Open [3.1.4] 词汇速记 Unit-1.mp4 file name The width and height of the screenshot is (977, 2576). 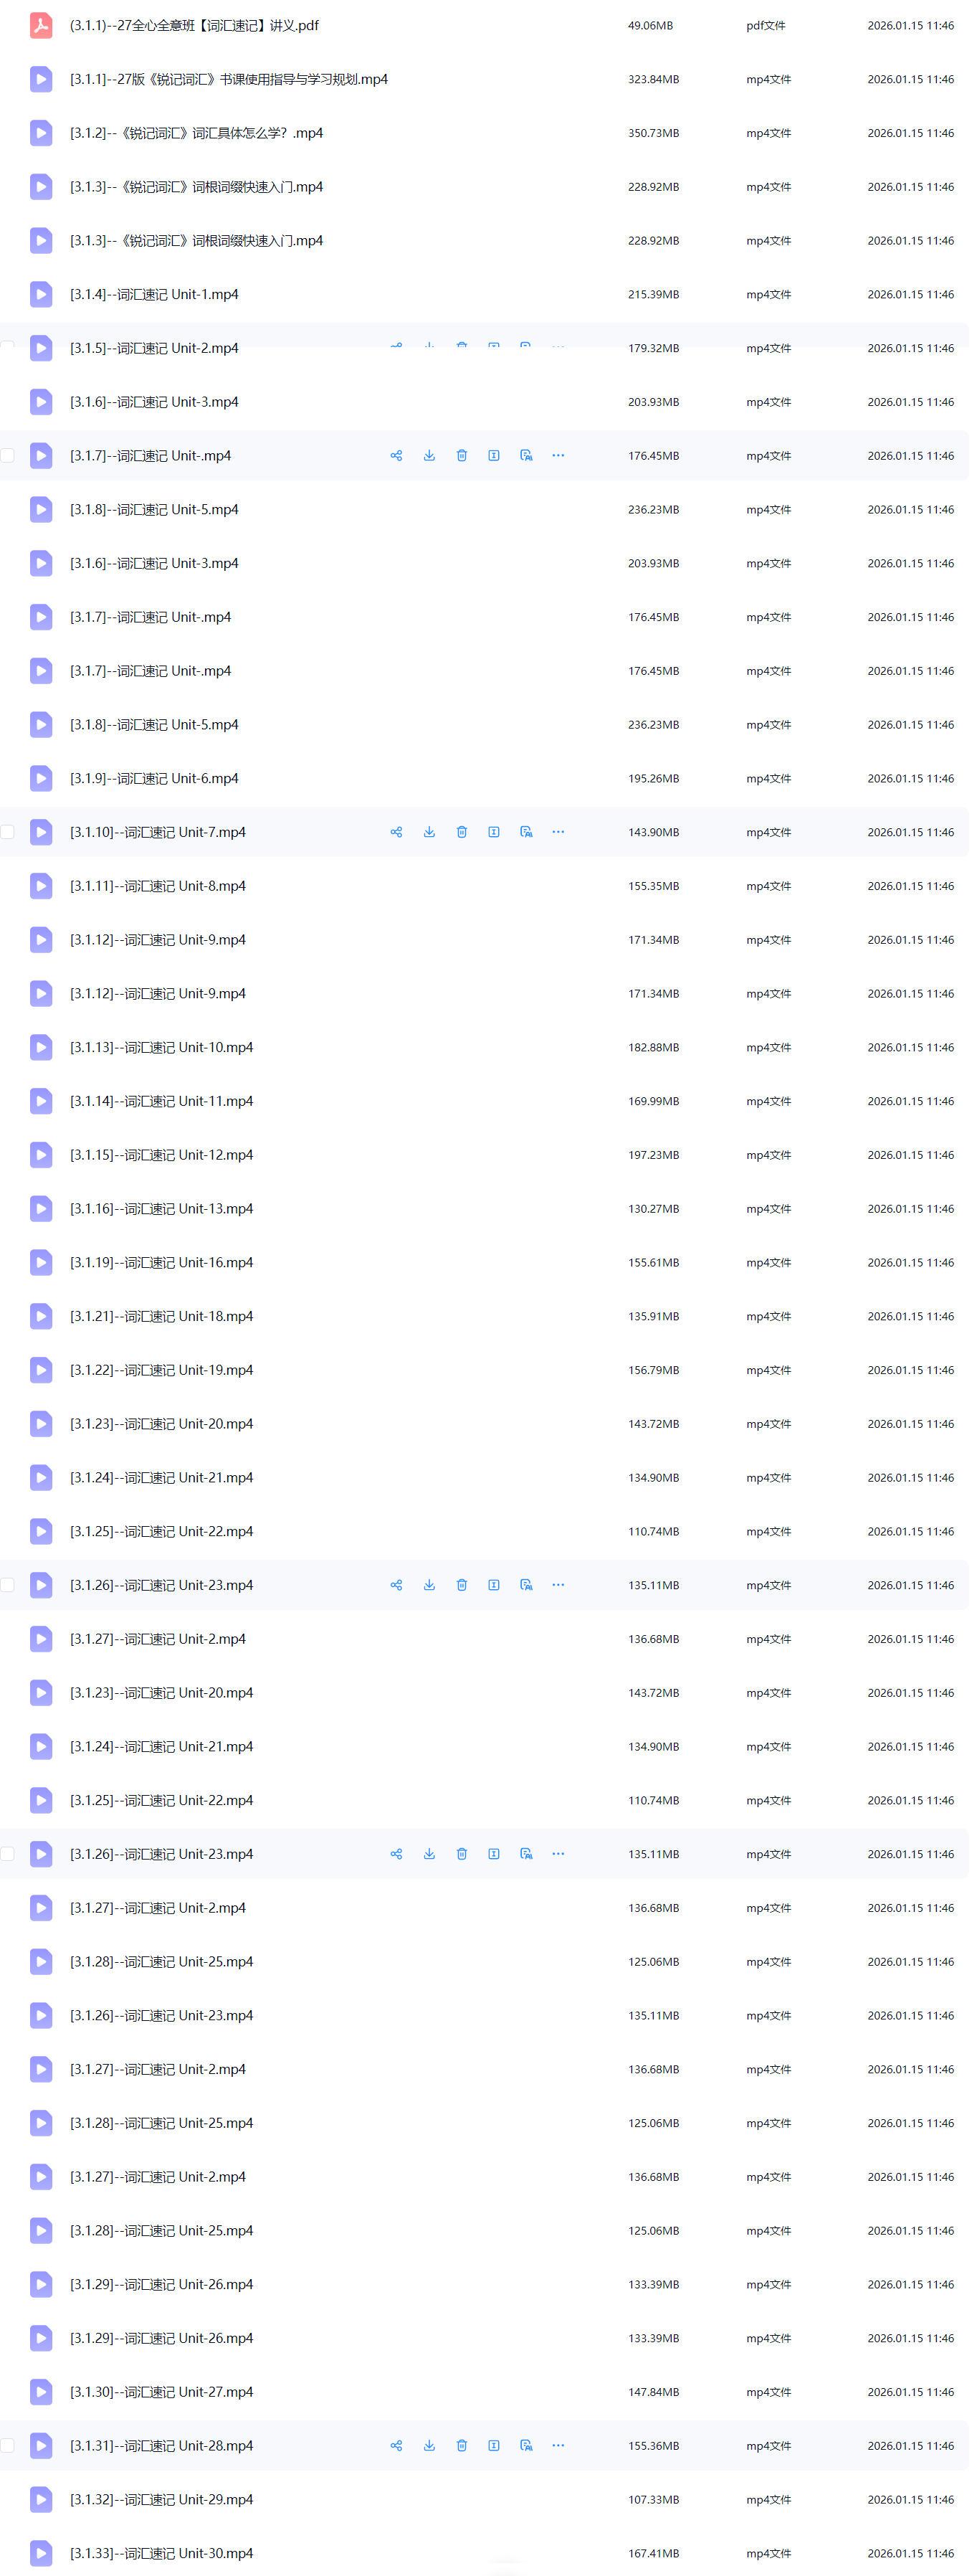point(154,294)
